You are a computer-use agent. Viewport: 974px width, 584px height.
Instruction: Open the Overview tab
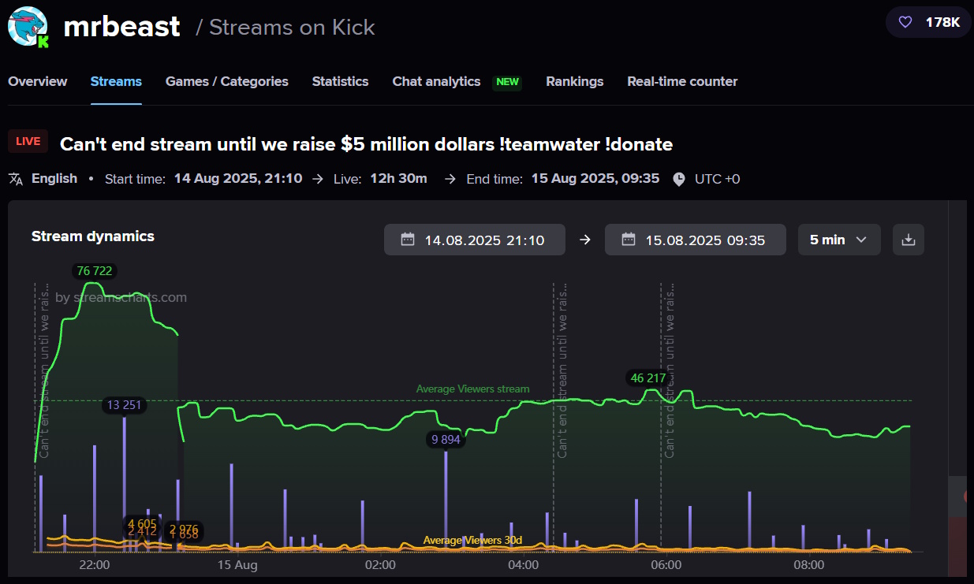38,81
